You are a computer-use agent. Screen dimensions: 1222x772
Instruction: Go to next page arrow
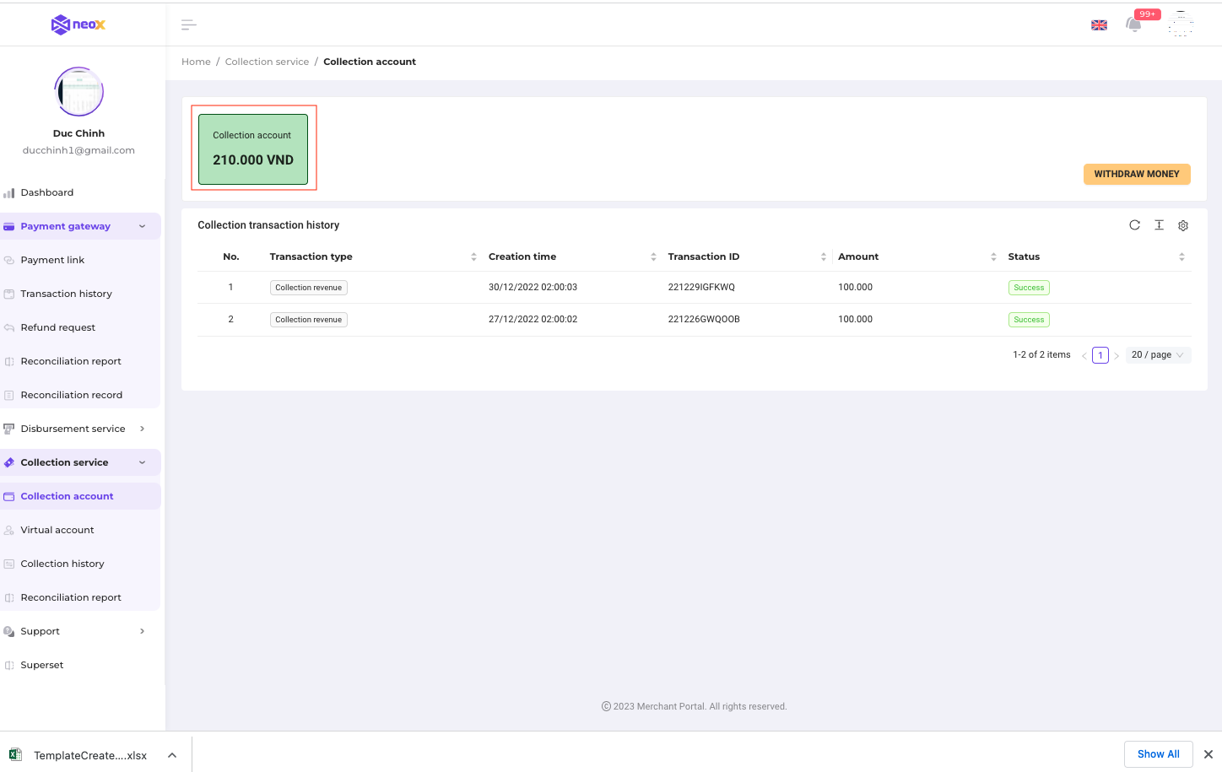(x=1117, y=356)
